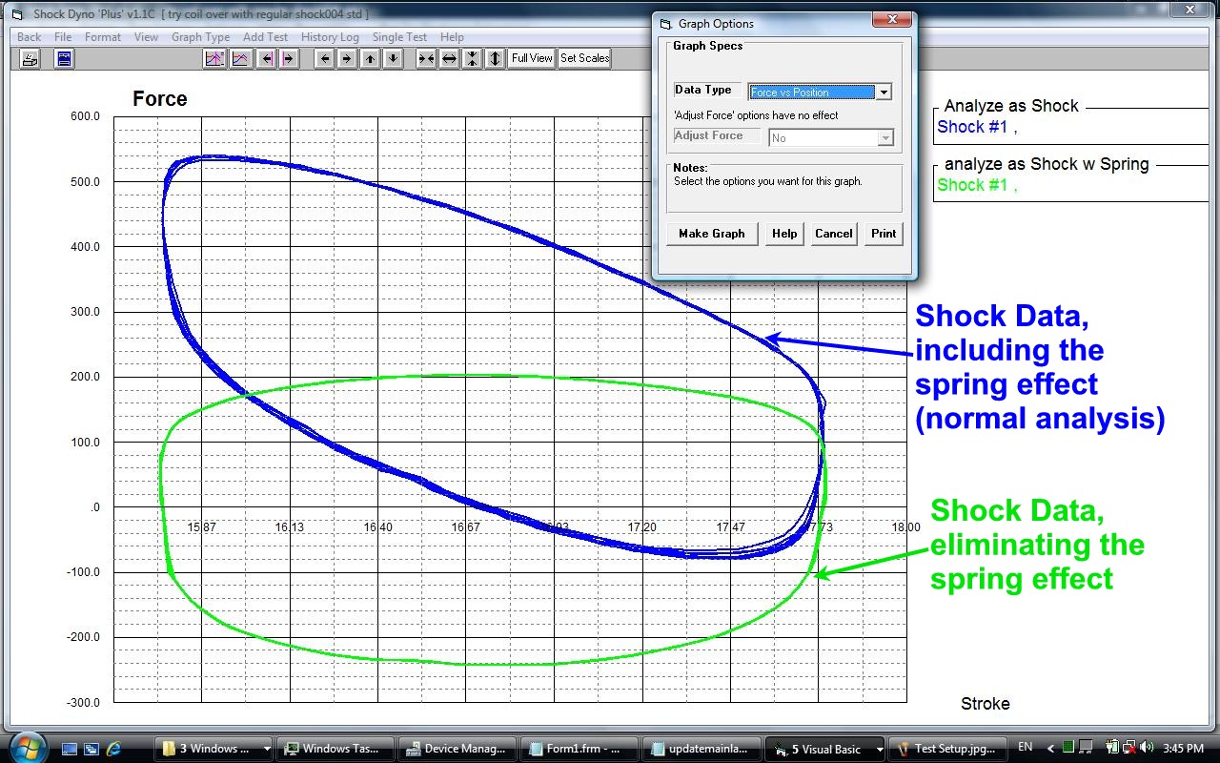Click the volume speaker tray icon
Image resolution: width=1220 pixels, height=763 pixels.
pos(1145,748)
